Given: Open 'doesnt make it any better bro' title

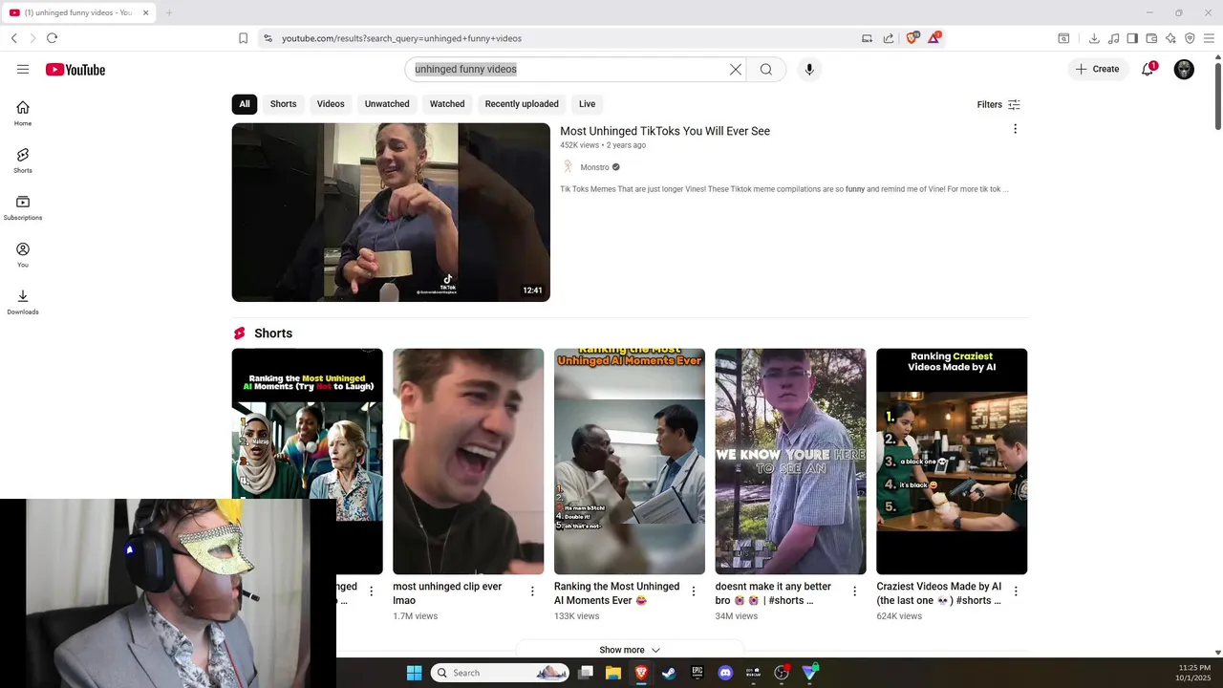Looking at the screenshot, I should (773, 593).
